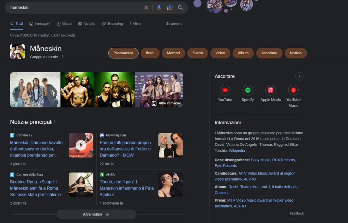Open the Sony Music label link

(261, 160)
